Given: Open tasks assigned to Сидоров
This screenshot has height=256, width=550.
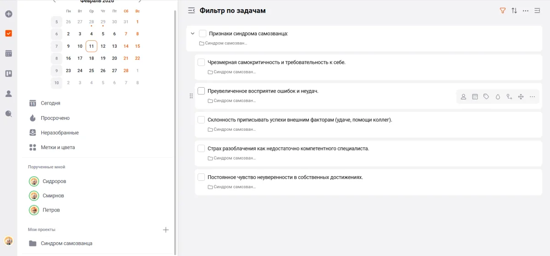Looking at the screenshot, I should click(54, 181).
